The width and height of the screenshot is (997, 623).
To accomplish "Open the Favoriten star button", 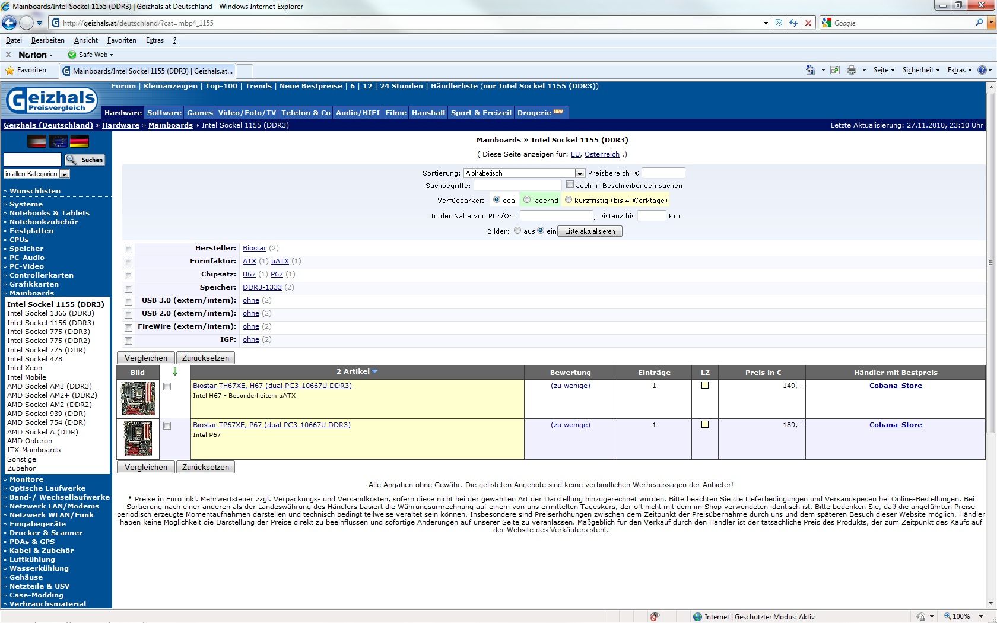I will (x=26, y=70).
